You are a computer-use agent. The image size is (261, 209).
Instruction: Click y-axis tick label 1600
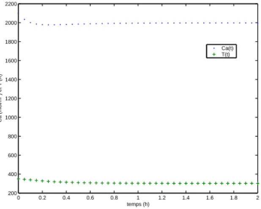tap(11, 61)
